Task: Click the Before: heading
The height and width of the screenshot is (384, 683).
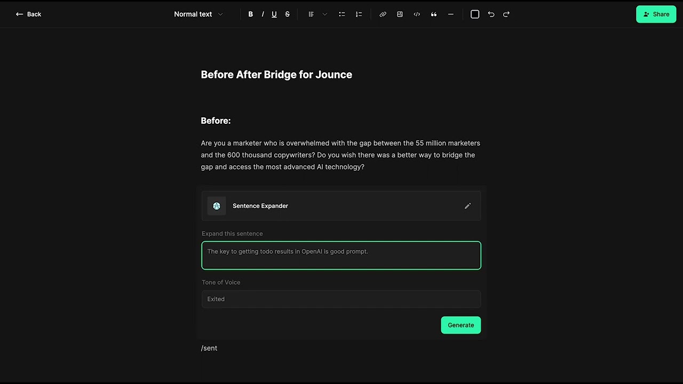Action: click(216, 121)
